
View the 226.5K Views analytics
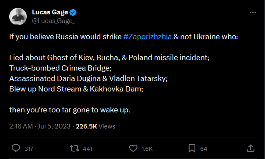(95, 126)
